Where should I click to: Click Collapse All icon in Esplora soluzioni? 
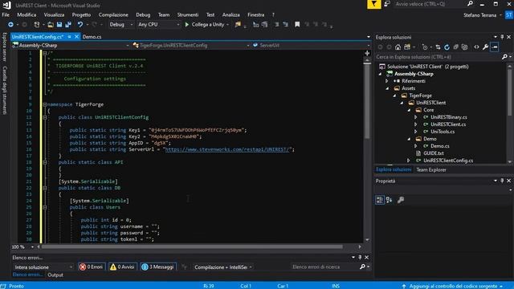(x=456, y=47)
